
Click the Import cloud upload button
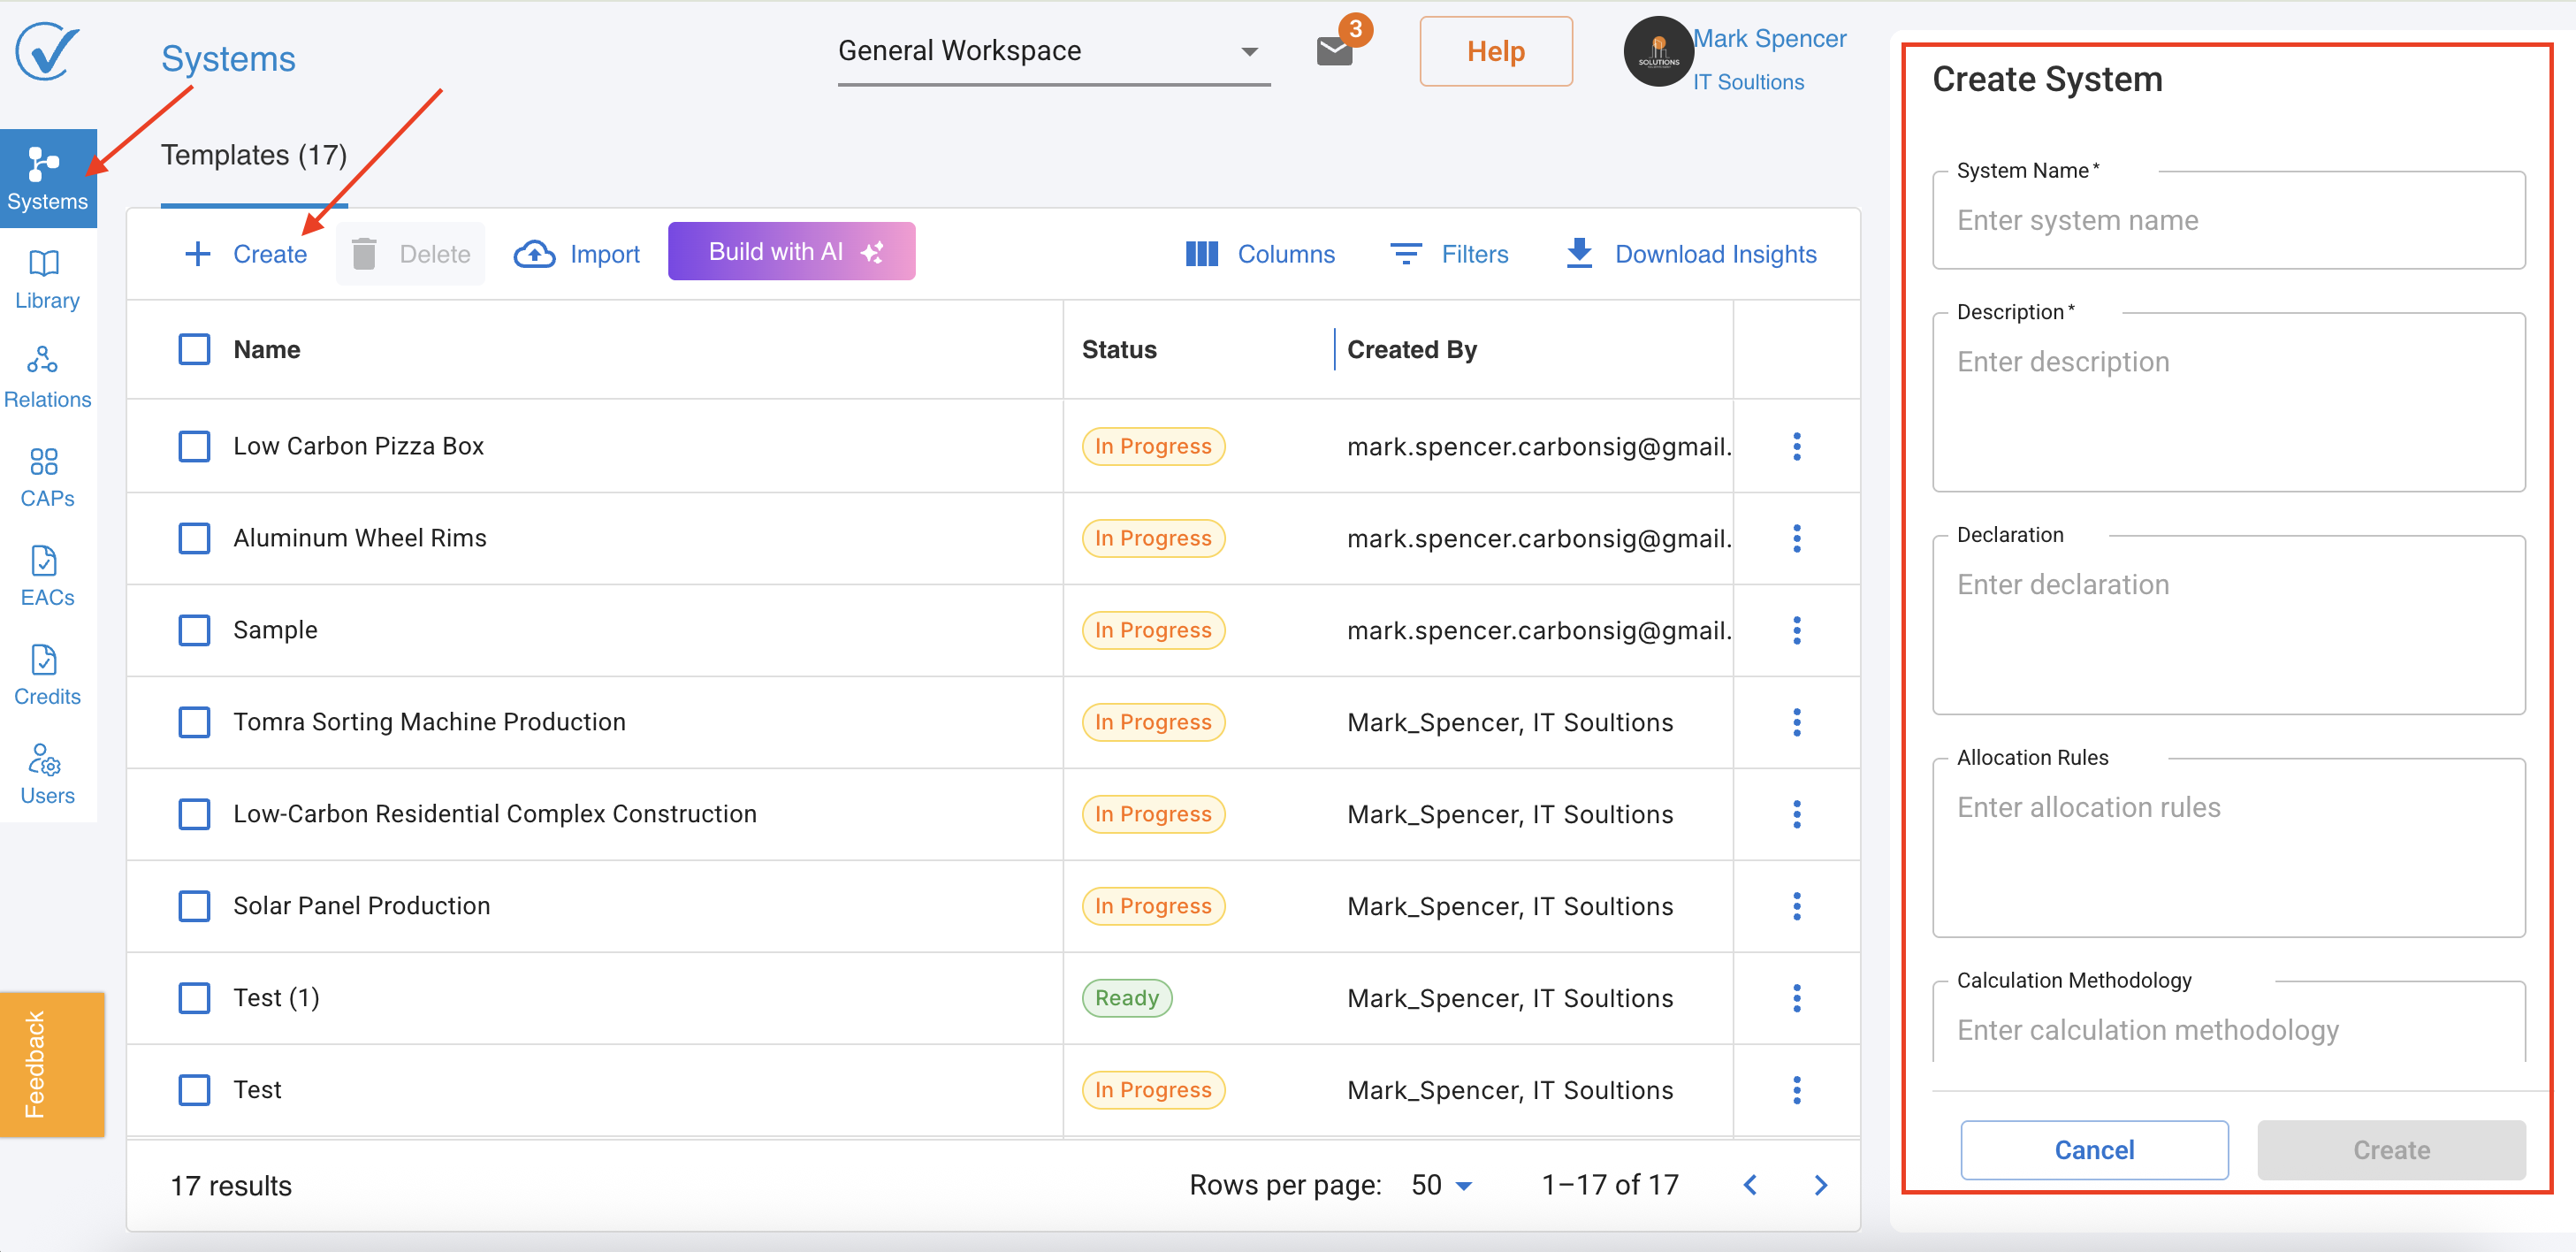pyautogui.click(x=577, y=254)
